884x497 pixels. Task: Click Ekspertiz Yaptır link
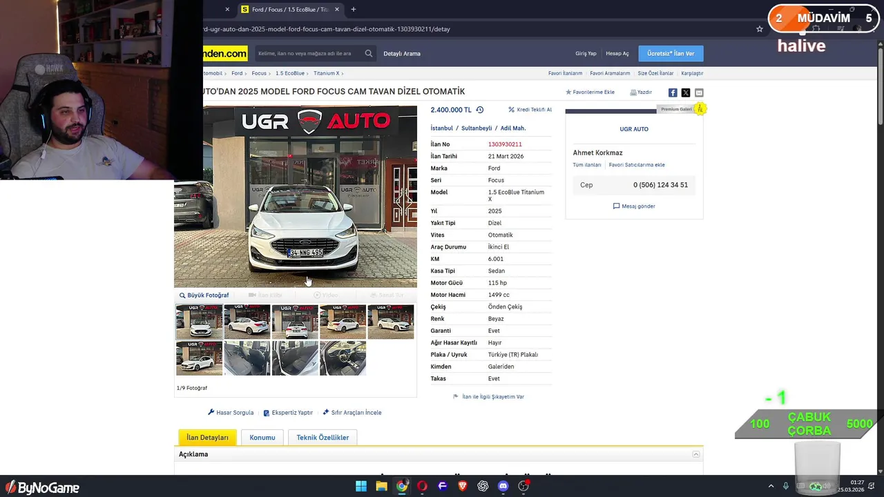(288, 413)
